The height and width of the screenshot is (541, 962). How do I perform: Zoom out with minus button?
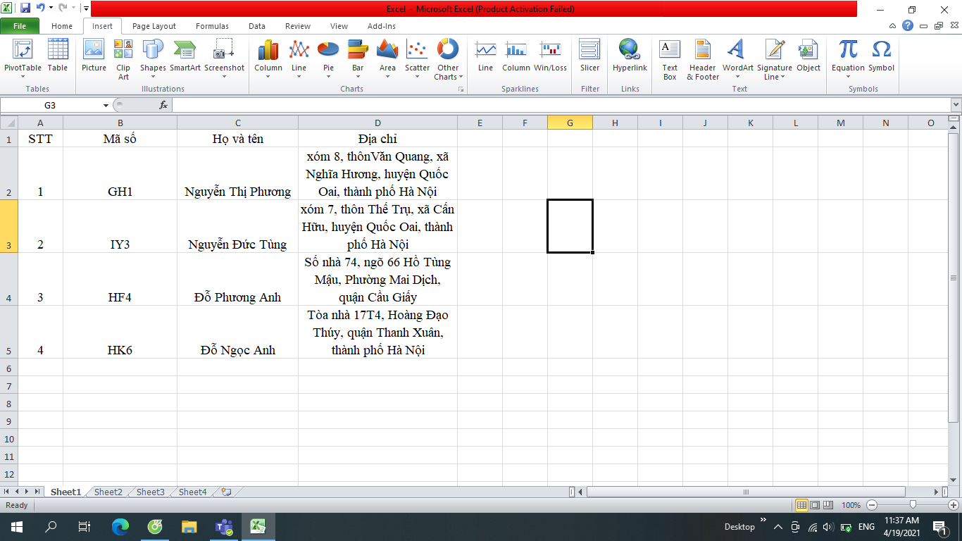(x=872, y=505)
